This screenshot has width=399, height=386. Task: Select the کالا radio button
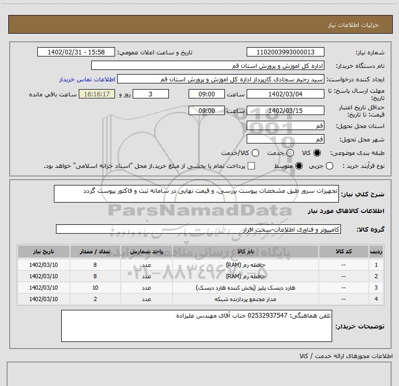coord(317,153)
